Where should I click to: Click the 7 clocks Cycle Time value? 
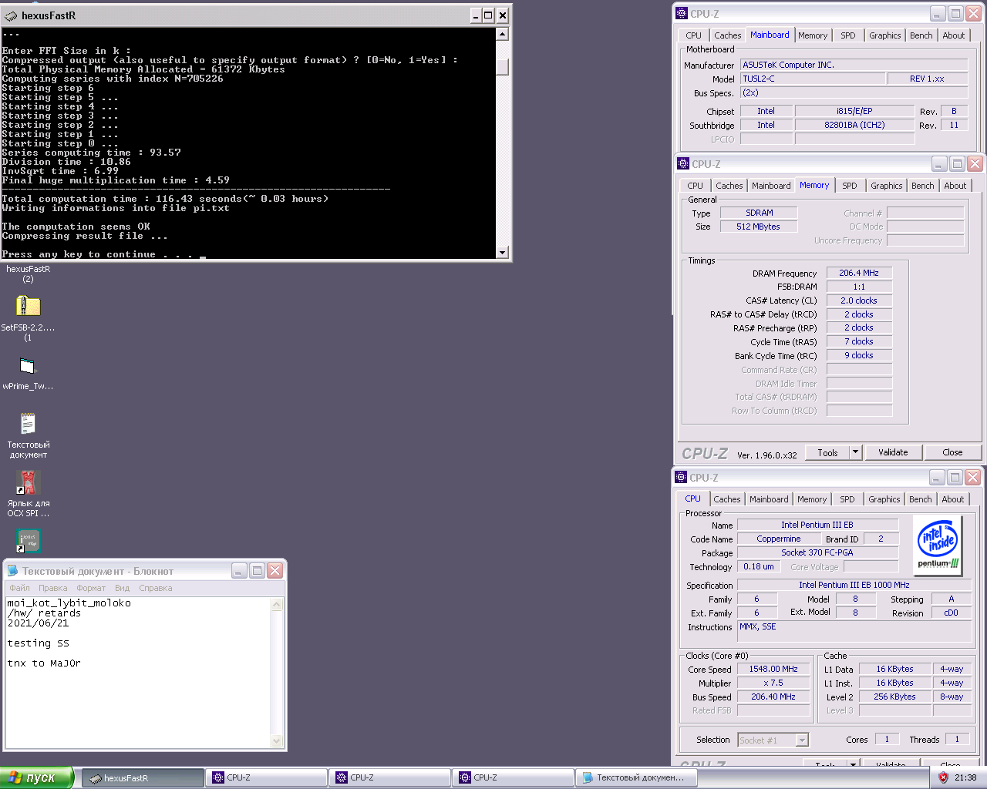click(x=859, y=341)
